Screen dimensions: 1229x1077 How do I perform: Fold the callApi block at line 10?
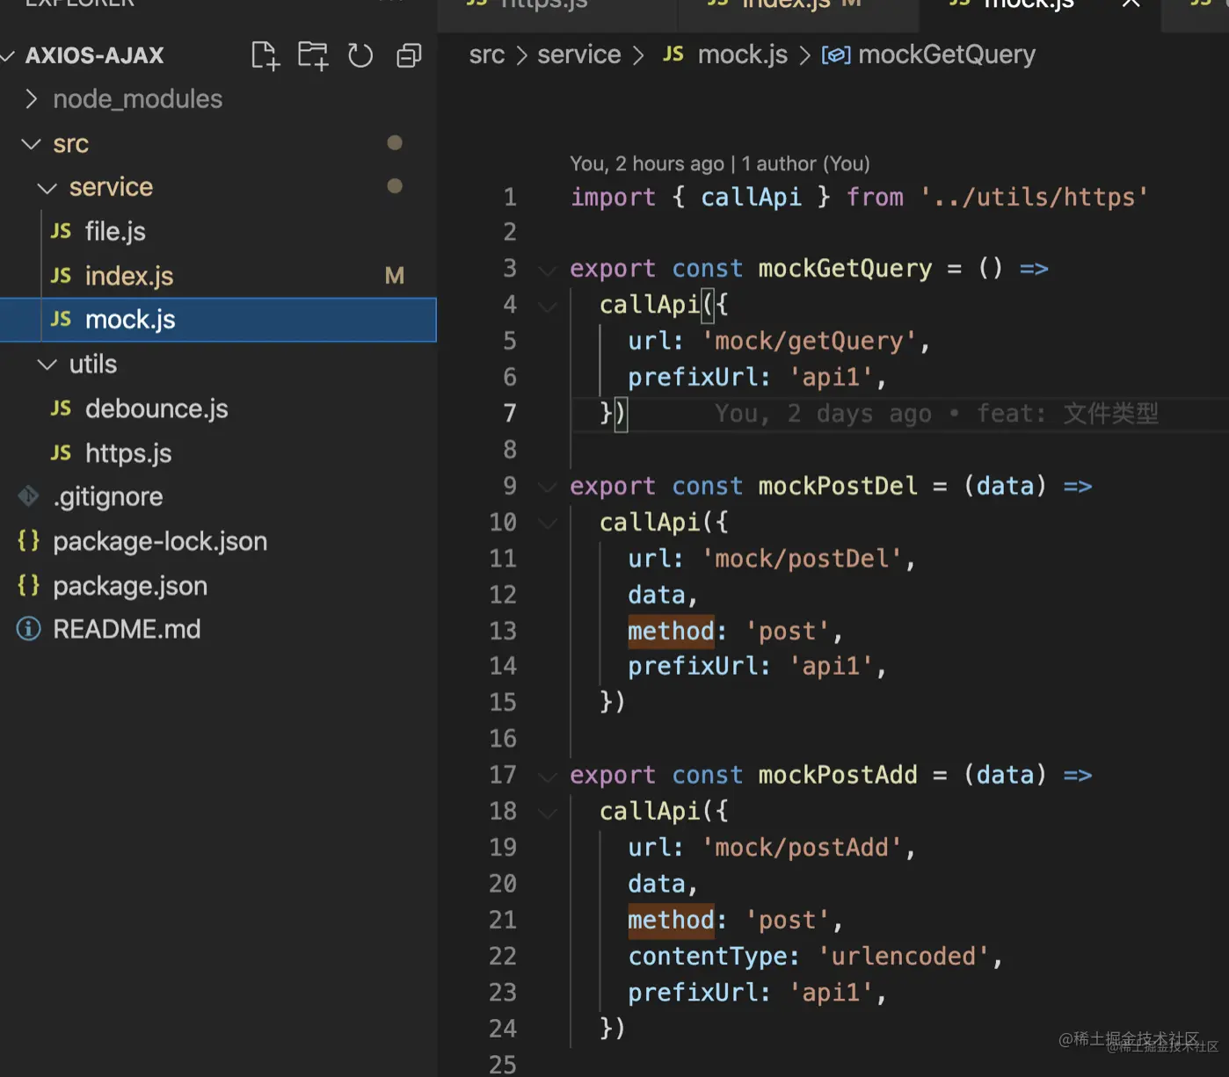point(548,524)
